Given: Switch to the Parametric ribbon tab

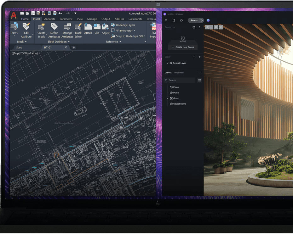Looking at the screenshot, I should pos(66,19).
